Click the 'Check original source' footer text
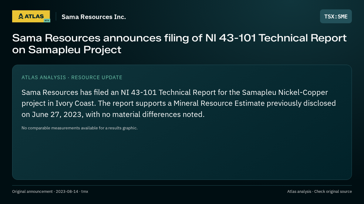The width and height of the screenshot is (364, 204). tap(333, 192)
